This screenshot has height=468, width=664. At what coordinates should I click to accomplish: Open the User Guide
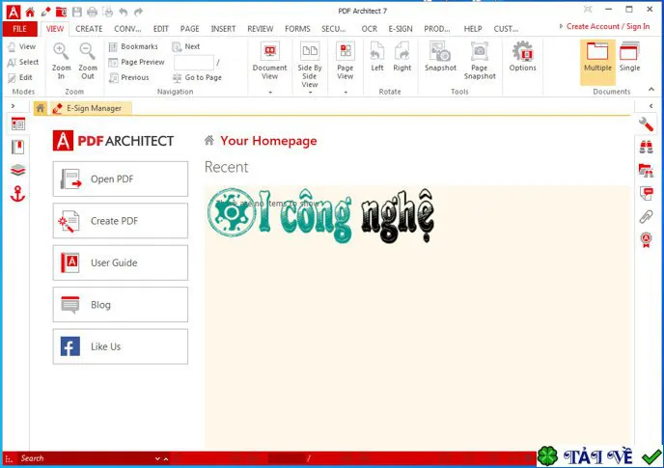[121, 262]
